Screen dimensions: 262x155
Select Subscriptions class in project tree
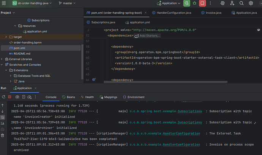38,20
